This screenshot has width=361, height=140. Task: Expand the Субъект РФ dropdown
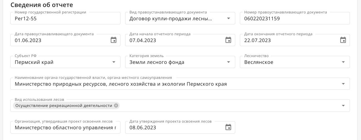(114, 62)
